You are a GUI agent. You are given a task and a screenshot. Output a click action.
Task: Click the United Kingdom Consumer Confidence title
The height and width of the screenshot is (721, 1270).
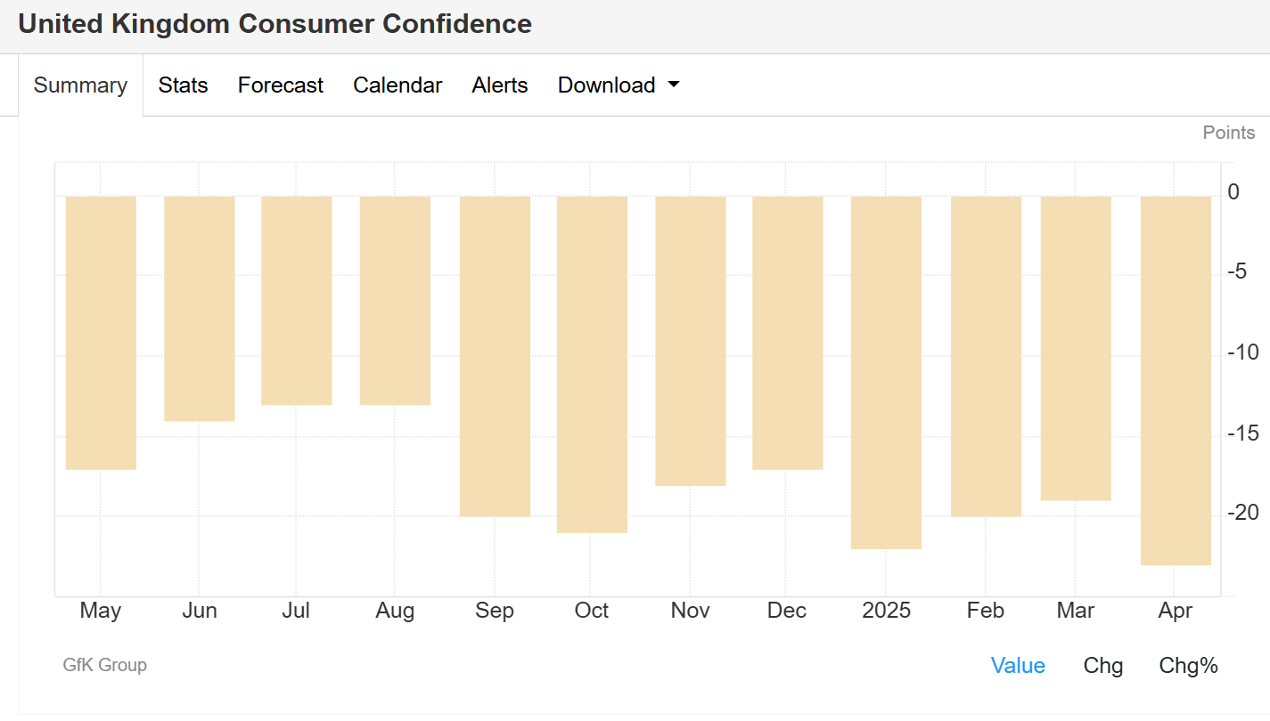point(274,24)
